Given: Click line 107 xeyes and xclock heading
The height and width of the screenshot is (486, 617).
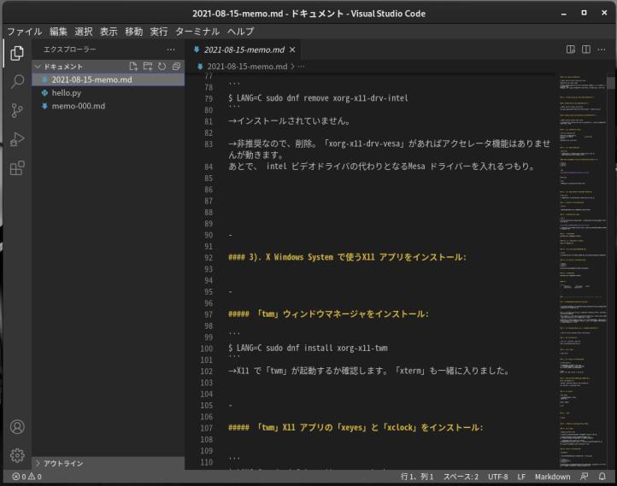Looking at the screenshot, I should click(356, 427).
